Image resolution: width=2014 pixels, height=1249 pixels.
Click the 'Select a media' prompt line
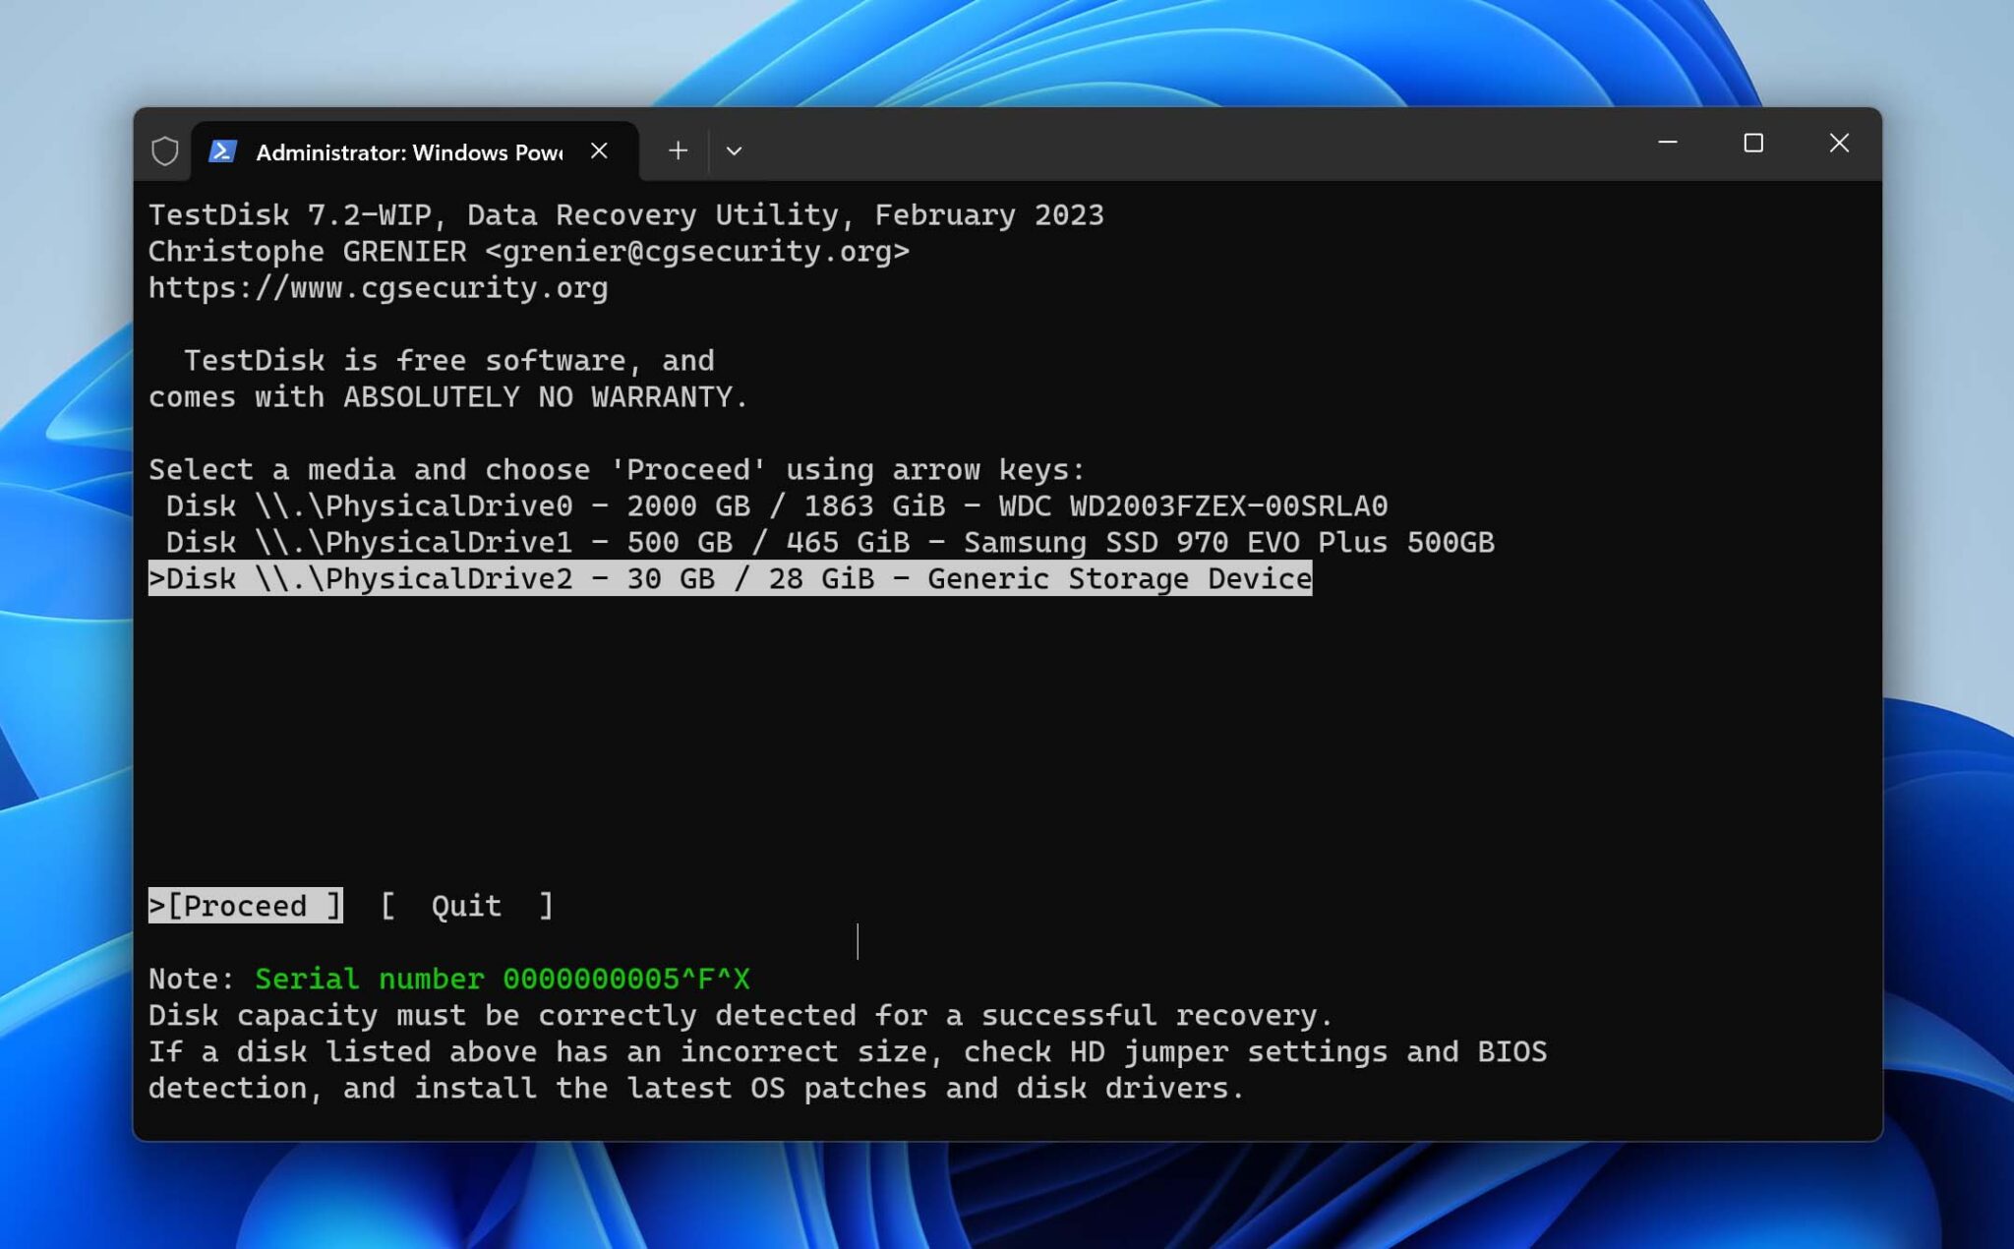[x=616, y=470]
